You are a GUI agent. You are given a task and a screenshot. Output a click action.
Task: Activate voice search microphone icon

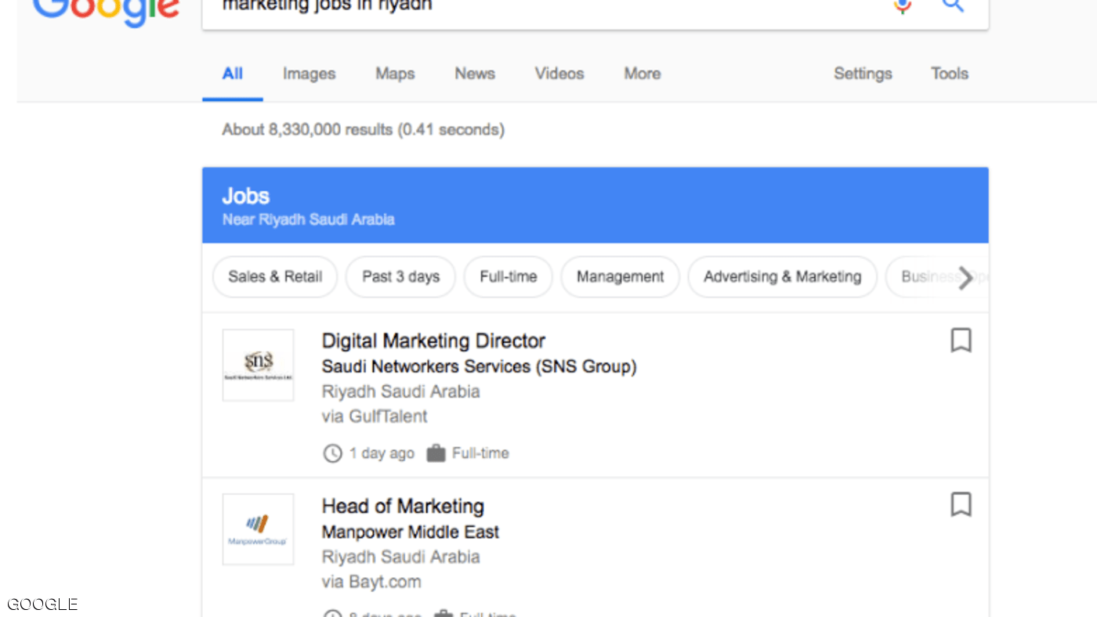pos(903,6)
